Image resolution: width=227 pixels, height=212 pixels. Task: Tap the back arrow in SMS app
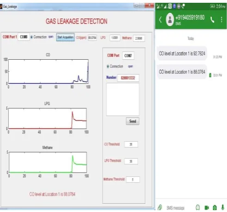[160, 20]
